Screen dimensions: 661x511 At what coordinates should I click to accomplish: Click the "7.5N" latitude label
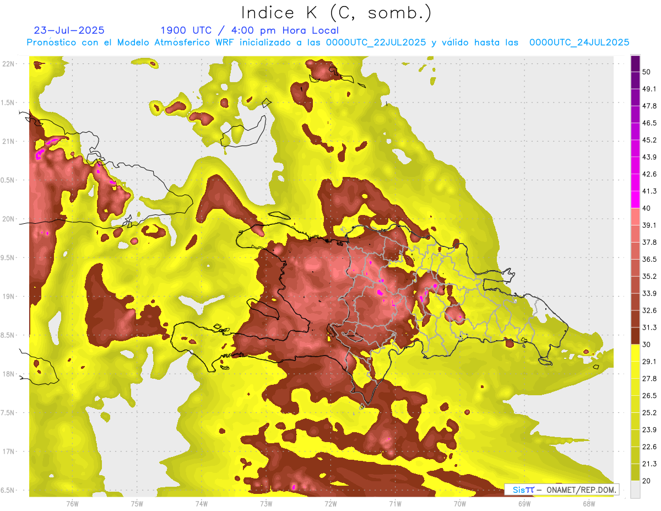tap(7, 413)
